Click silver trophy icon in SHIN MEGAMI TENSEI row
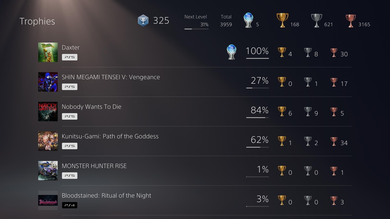This screenshot has height=219, width=390. (x=308, y=82)
